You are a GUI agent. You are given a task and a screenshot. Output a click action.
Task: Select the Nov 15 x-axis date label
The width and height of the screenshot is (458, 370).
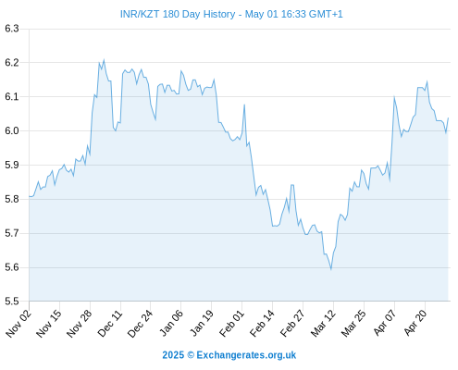click(49, 323)
